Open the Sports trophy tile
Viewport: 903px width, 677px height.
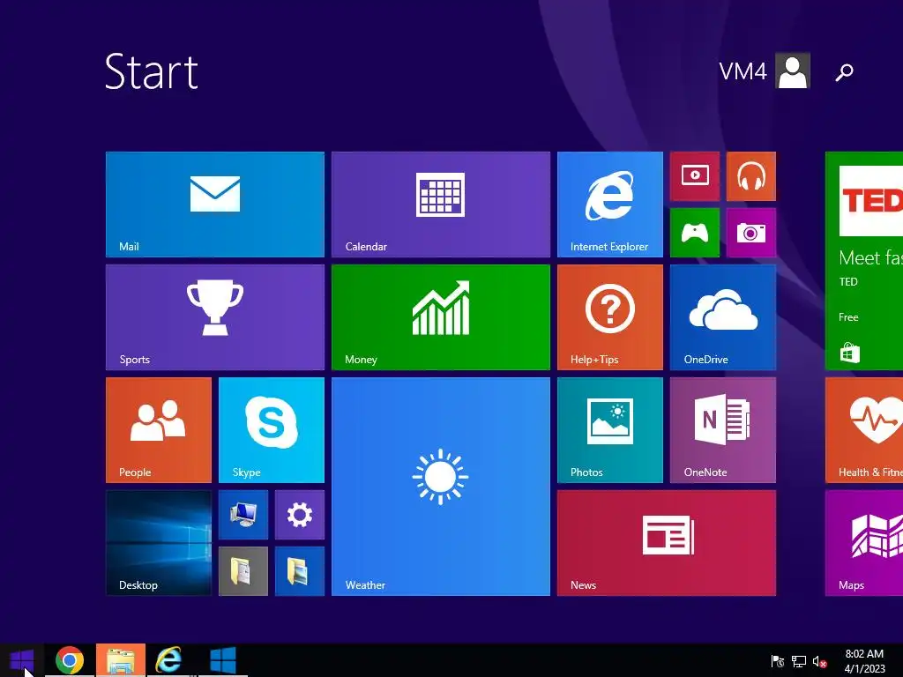tap(215, 317)
